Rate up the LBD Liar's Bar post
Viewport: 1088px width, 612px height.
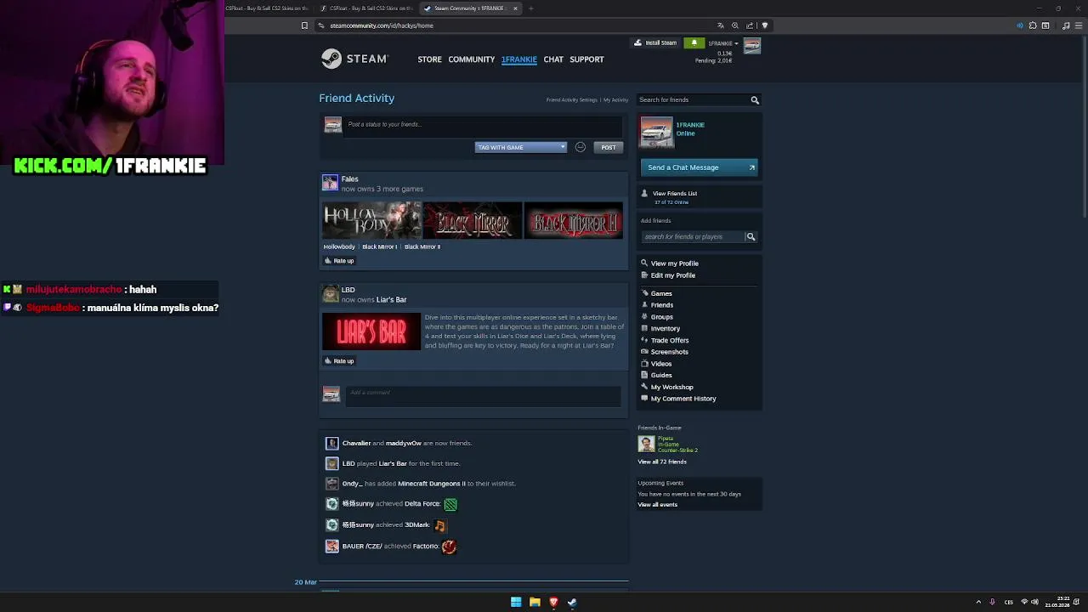coord(339,361)
